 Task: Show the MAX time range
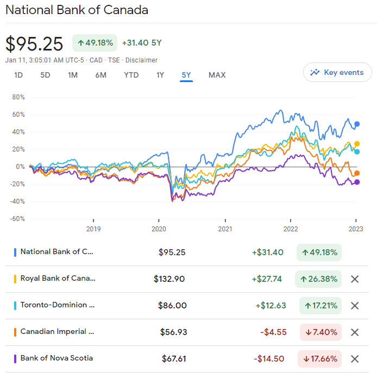click(217, 75)
